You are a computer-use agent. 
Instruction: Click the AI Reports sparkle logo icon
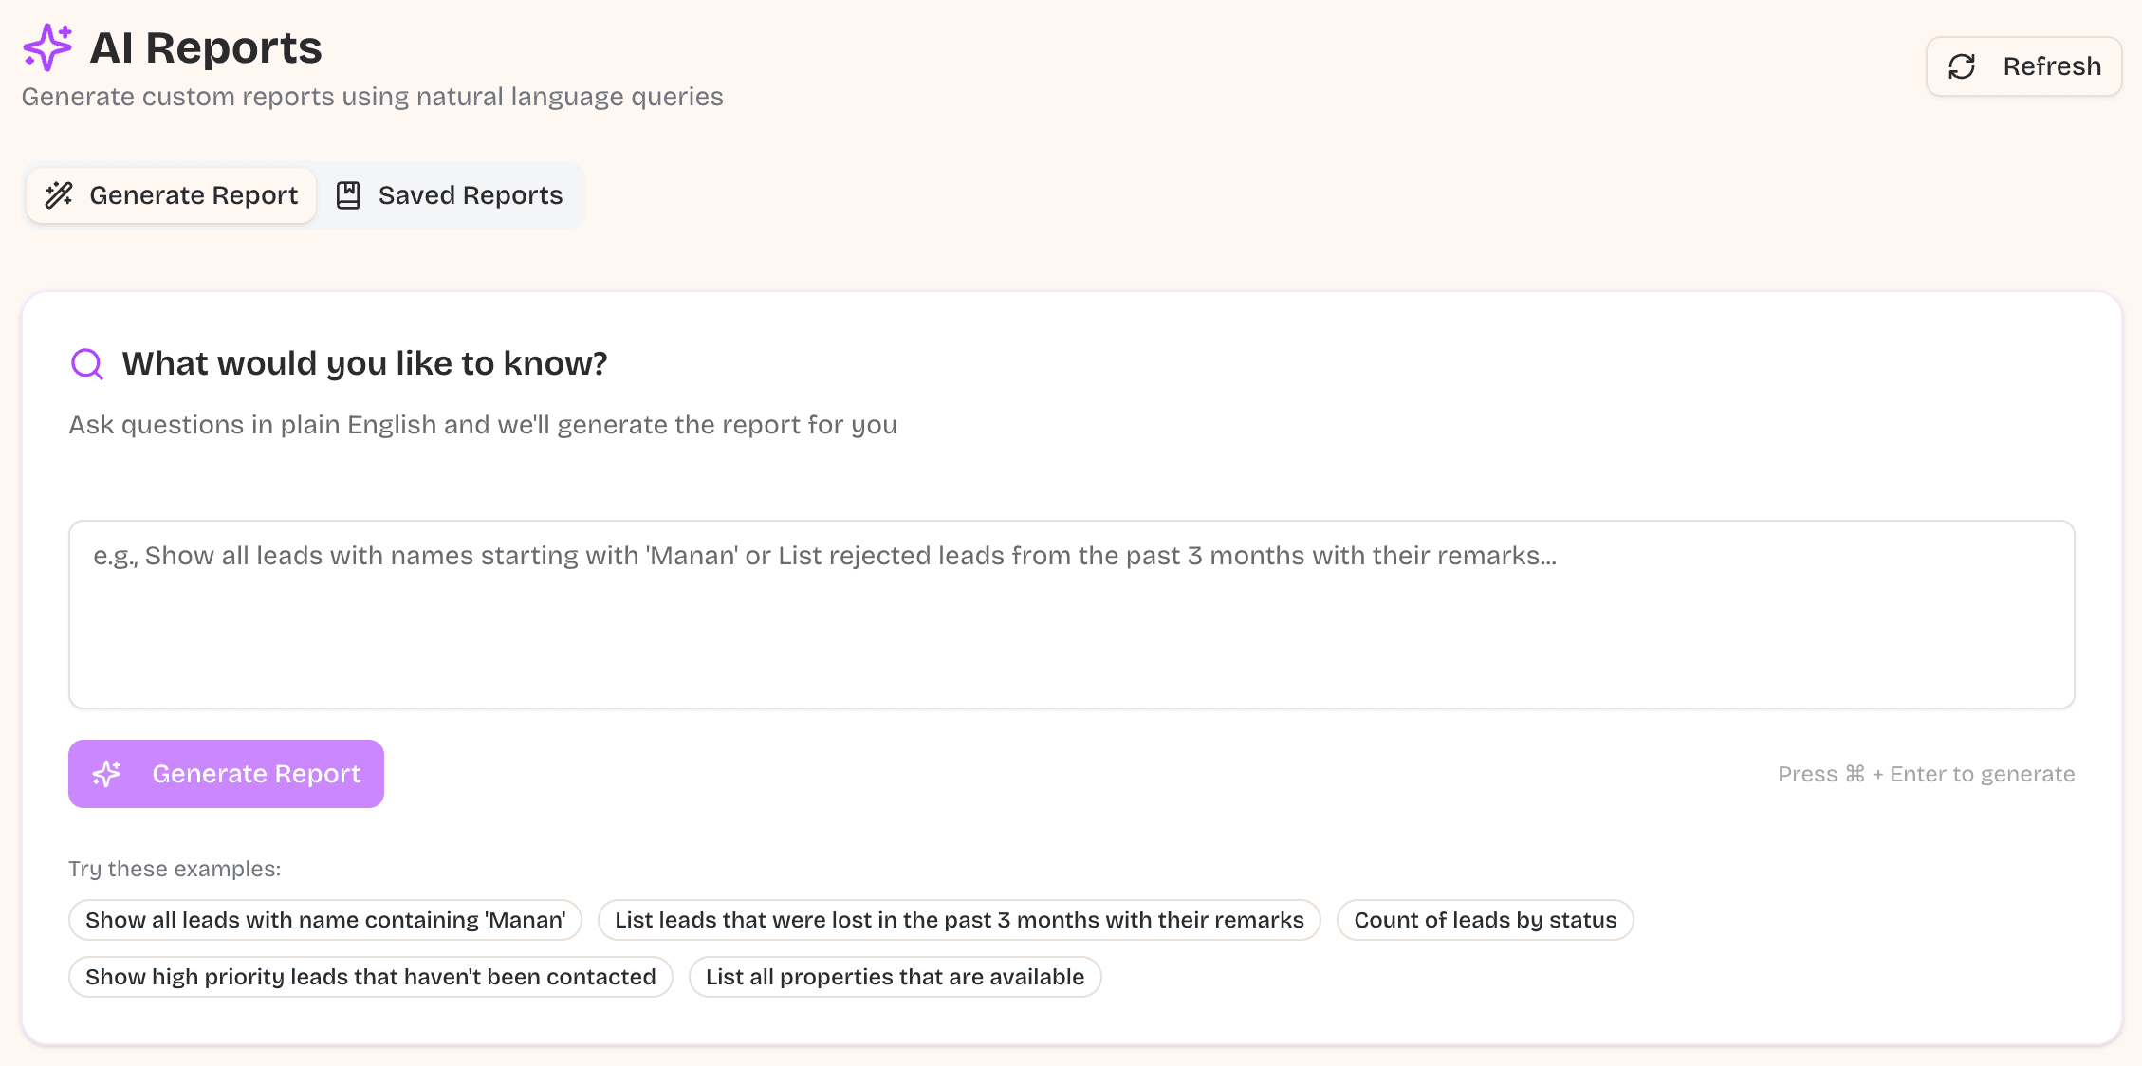(47, 47)
